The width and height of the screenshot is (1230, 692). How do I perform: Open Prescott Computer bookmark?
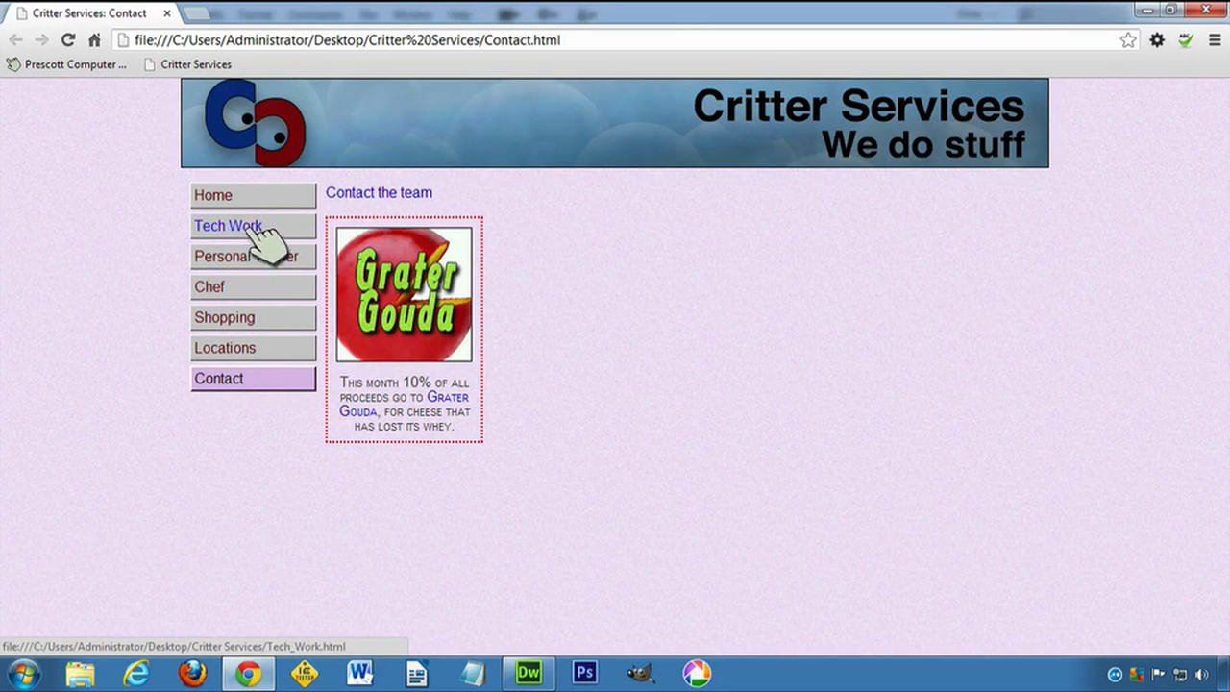coord(66,64)
